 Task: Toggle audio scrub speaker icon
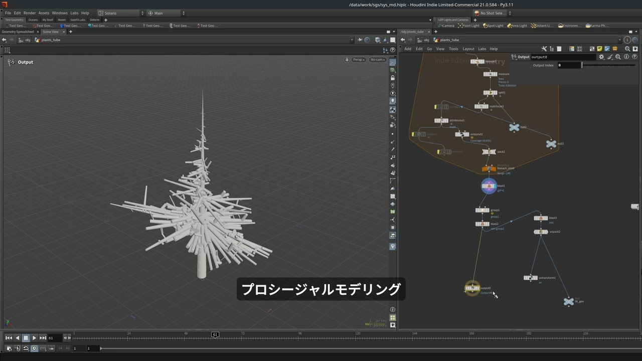pos(17,348)
